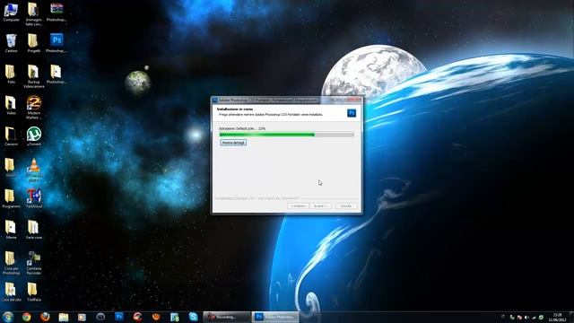Open the Progetti folder on desktop

[34, 43]
